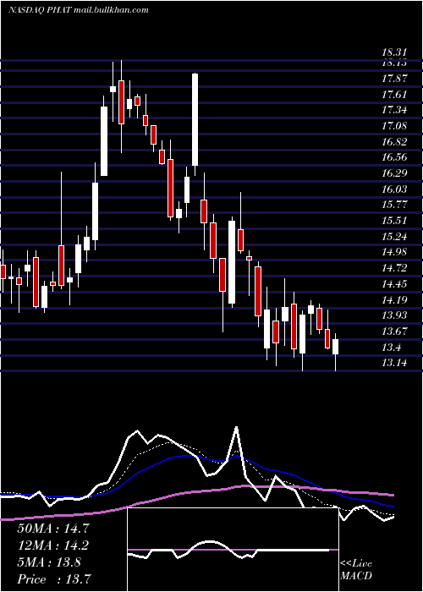The image size is (423, 592).
Task: Click the 16.56 price axis label
Action: coord(394,158)
